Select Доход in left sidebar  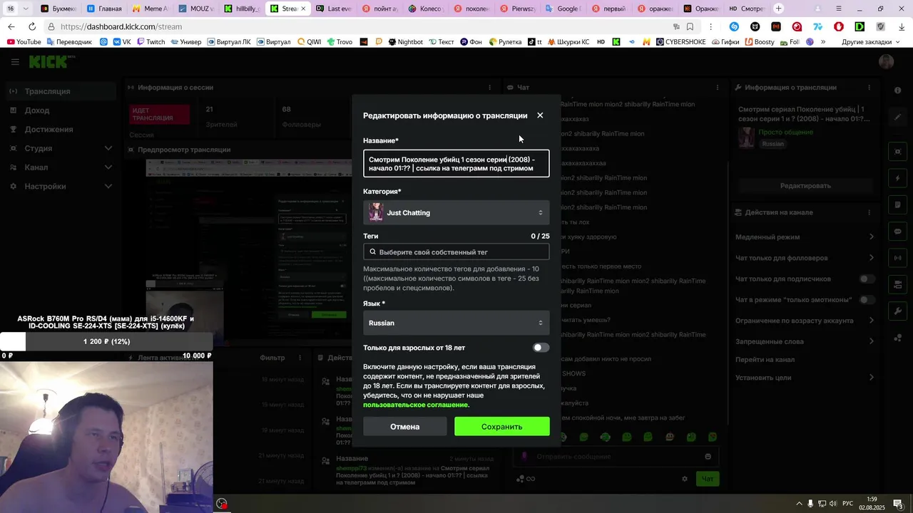(x=61, y=110)
